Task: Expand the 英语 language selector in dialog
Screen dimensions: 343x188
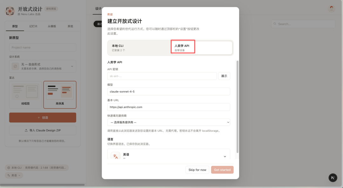Action: [169, 154]
